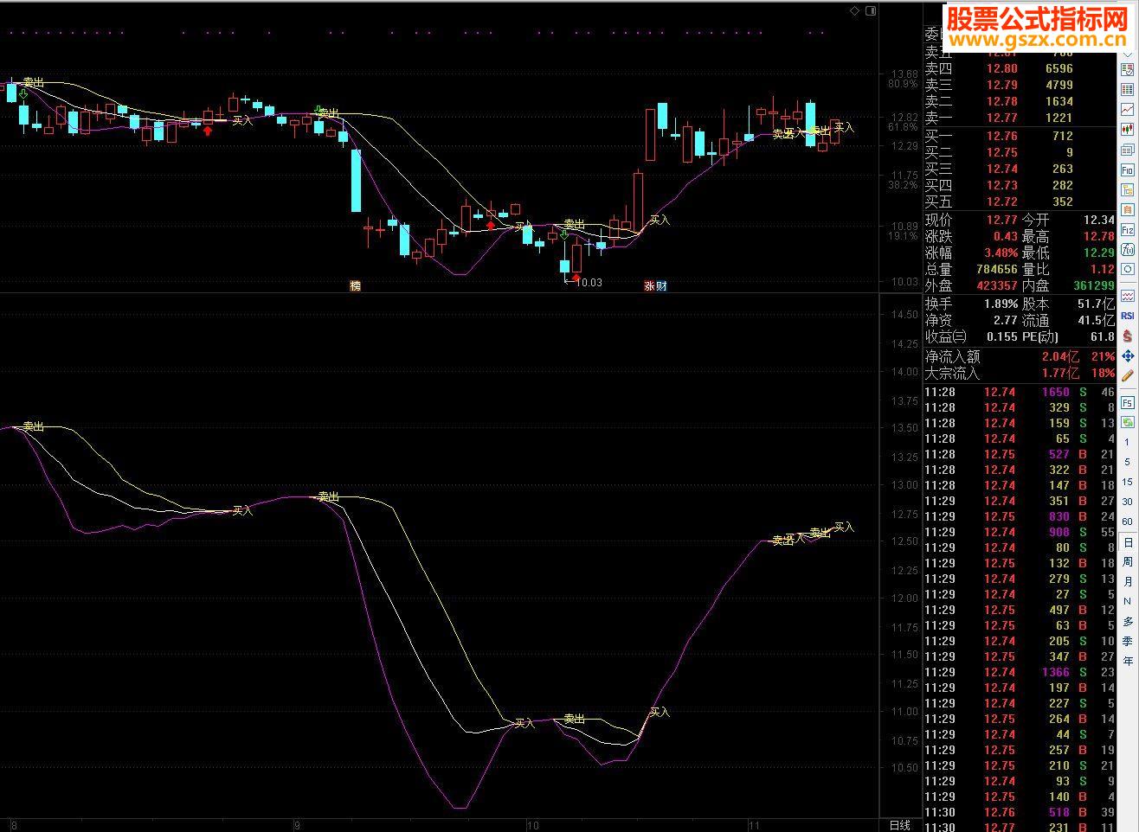Click the circle-in-box icon in sidebar
Image resolution: width=1139 pixels, height=832 pixels.
click(x=1128, y=270)
